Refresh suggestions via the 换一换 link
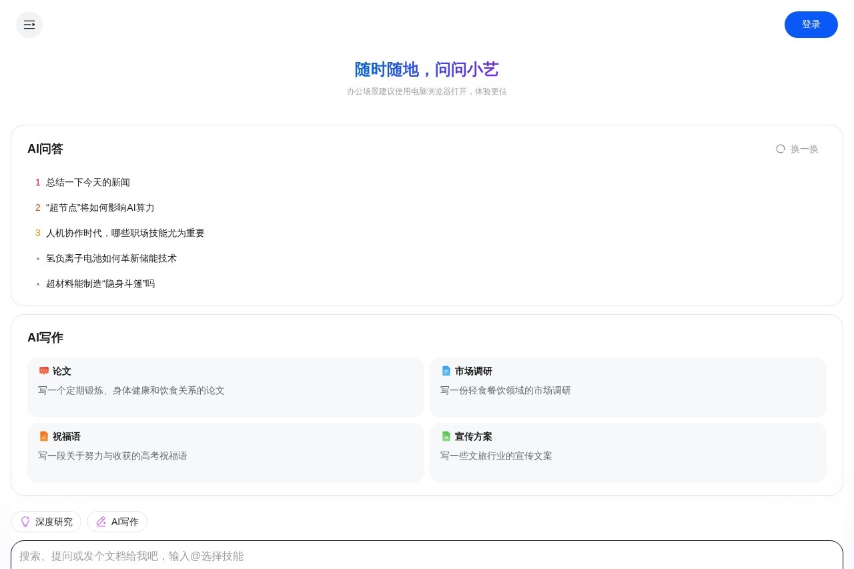854x569 pixels. 804,149
